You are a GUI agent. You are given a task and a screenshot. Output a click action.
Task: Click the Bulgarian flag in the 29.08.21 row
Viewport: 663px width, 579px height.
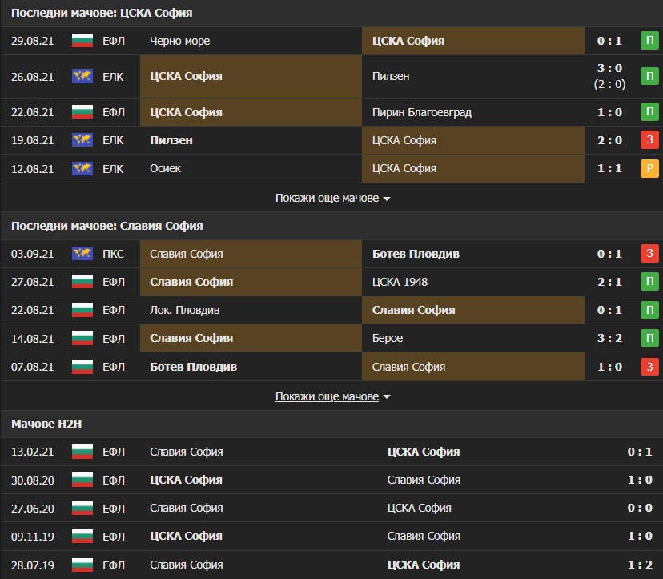(82, 41)
